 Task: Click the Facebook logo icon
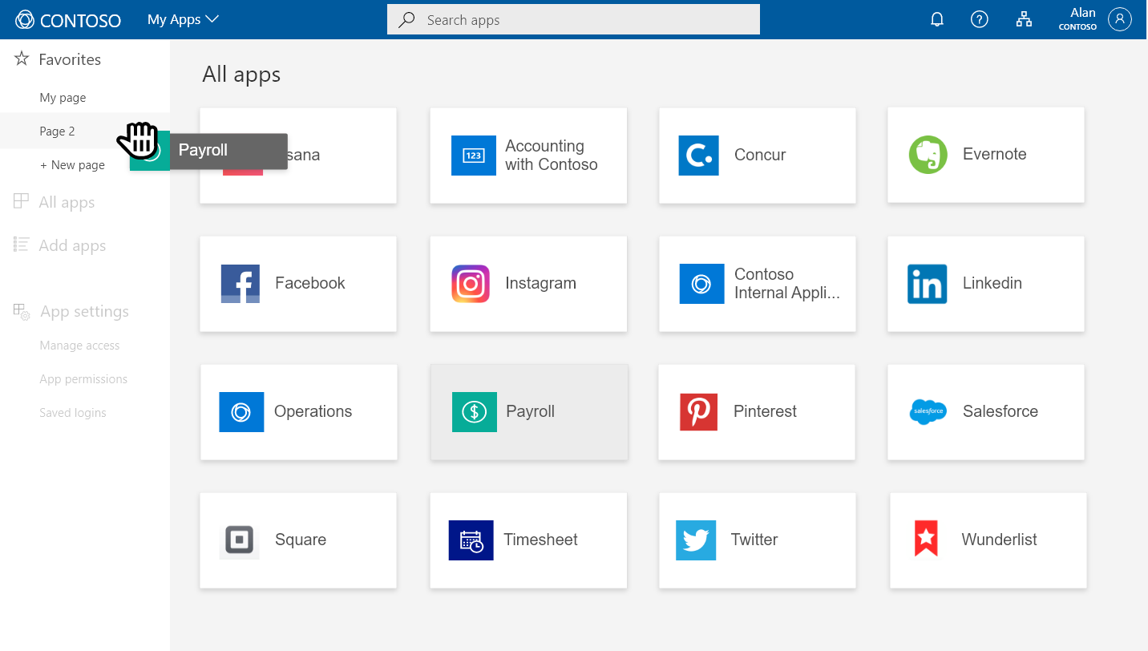pyautogui.click(x=241, y=284)
